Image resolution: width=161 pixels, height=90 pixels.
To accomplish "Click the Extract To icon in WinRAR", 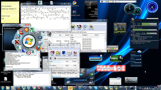I will [x=58, y=53].
